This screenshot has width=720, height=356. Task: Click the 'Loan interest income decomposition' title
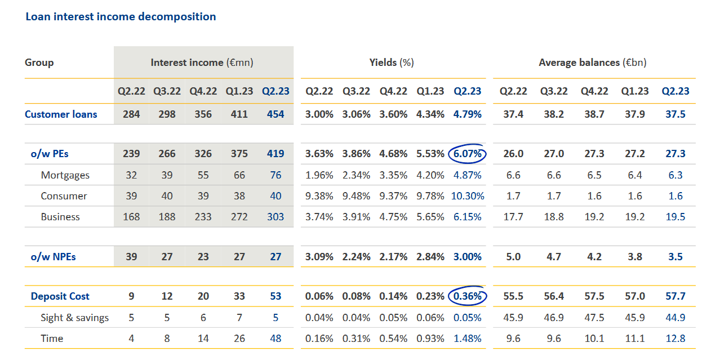pos(121,17)
